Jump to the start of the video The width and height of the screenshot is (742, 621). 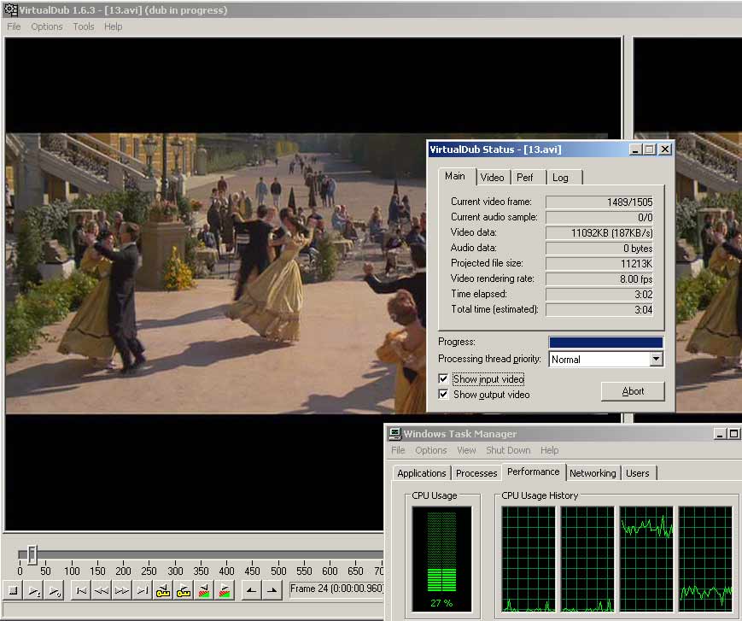[81, 590]
